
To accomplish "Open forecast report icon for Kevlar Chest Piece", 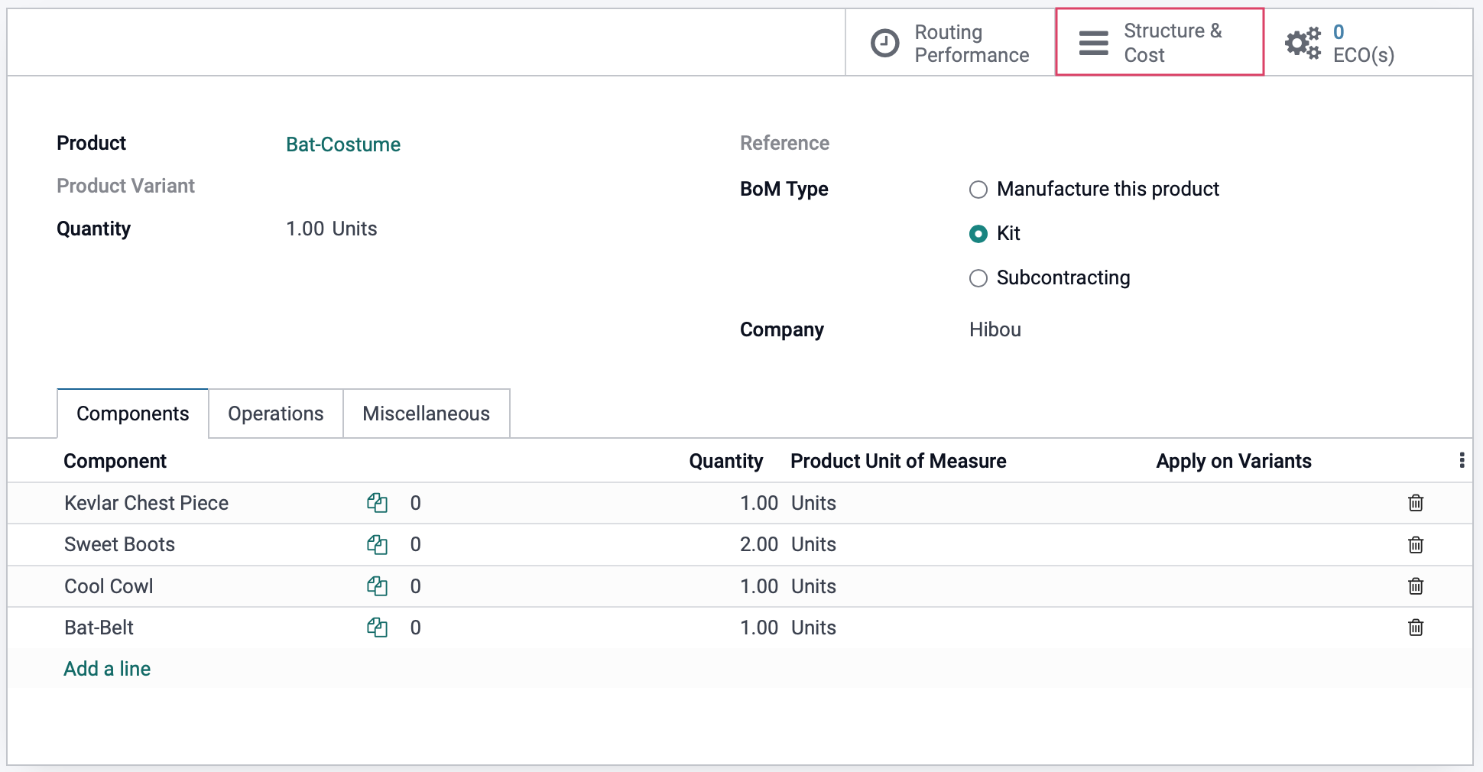I will pyautogui.click(x=377, y=503).
